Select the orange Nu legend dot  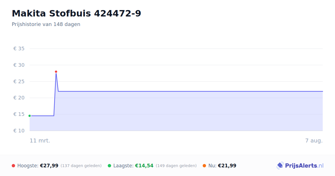point(204,166)
